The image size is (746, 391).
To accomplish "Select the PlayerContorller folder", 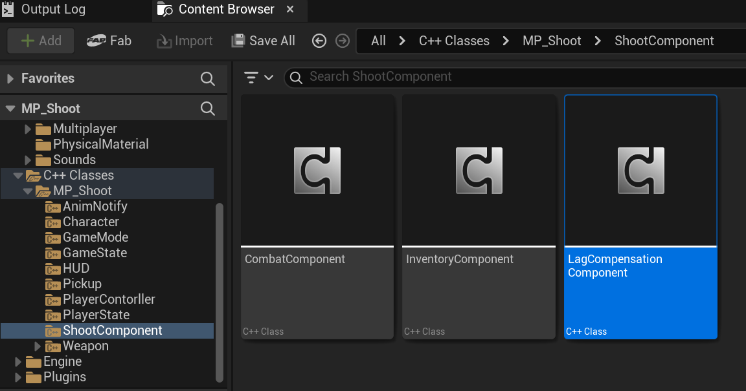I will point(100,300).
